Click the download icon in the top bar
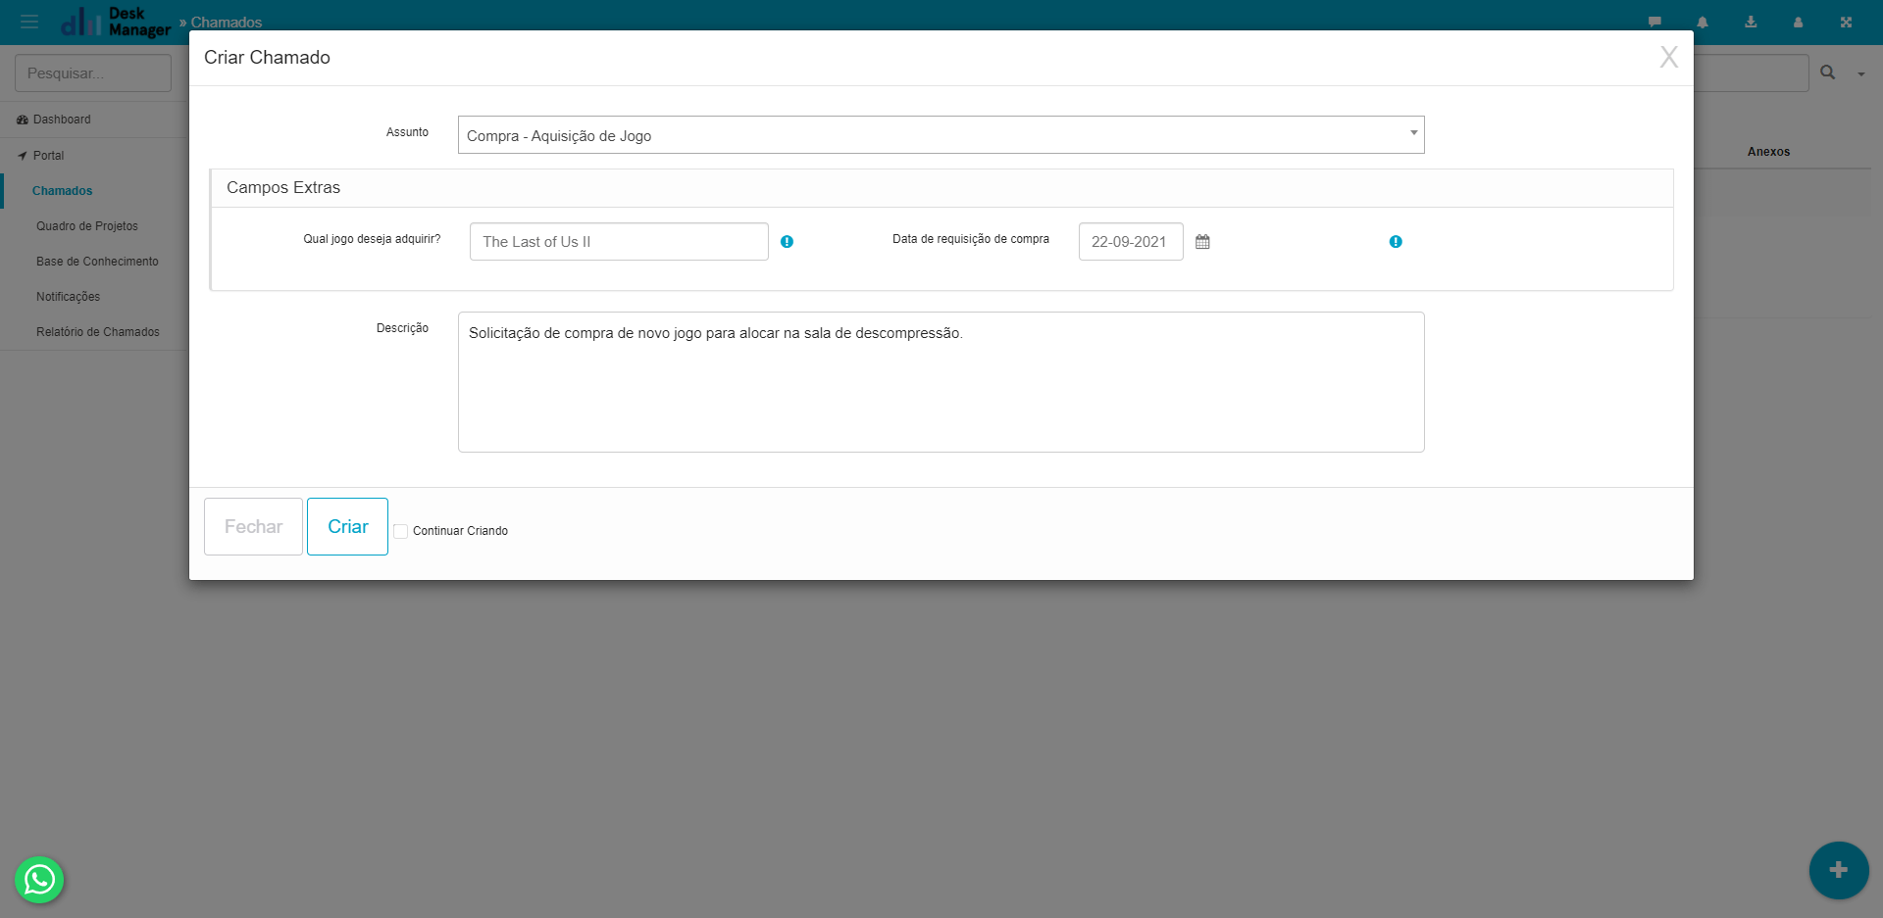The height and width of the screenshot is (918, 1883). [1751, 22]
